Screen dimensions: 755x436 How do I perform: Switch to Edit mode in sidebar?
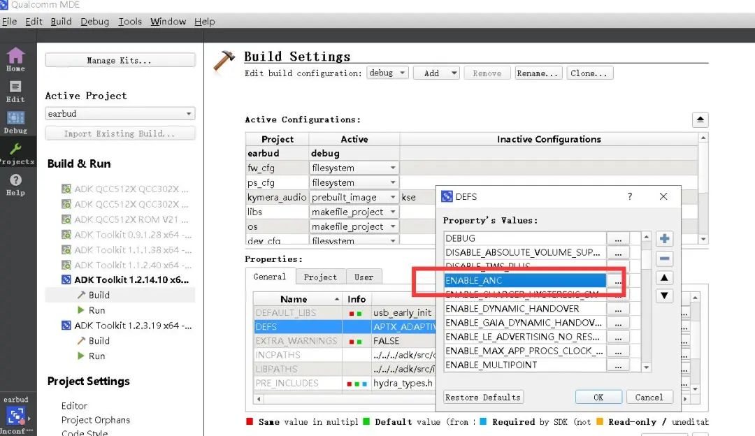click(x=15, y=91)
